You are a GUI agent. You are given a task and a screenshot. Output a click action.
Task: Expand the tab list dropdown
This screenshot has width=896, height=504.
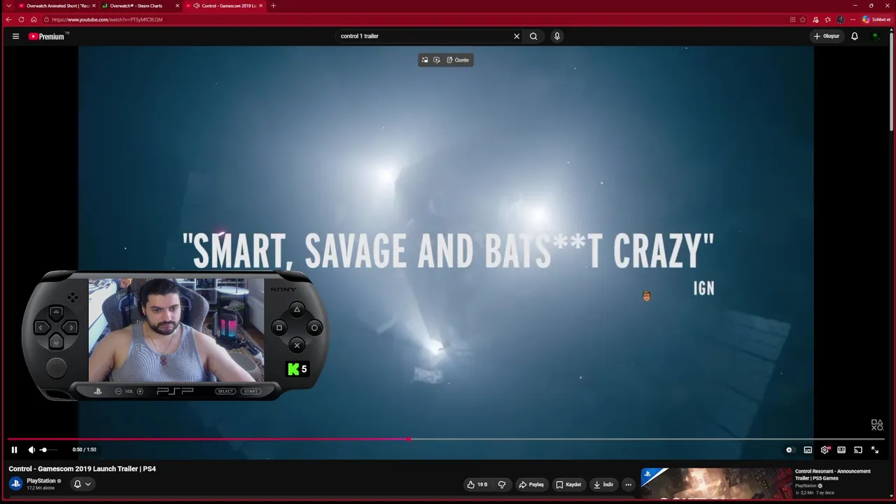(8, 6)
